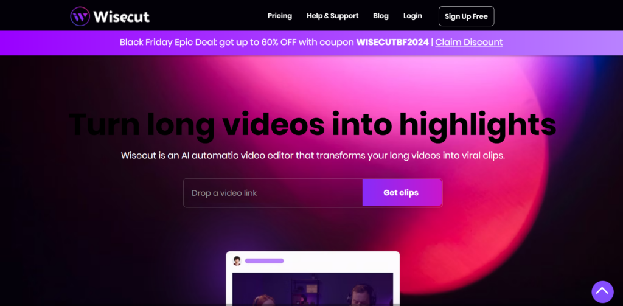Click the white preview card header
This screenshot has width=623, height=306.
click(x=313, y=261)
